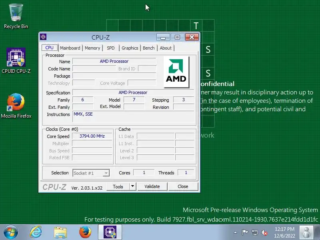Viewport: 320px width, 240px height.
Task: Launch Internet Explorer from taskbar
Action: tap(36, 232)
